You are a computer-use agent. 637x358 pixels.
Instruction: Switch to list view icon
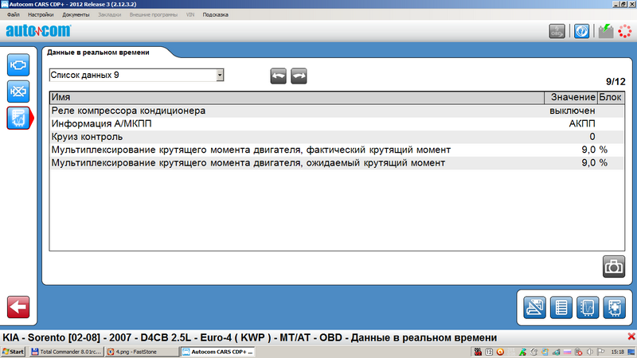tap(561, 307)
